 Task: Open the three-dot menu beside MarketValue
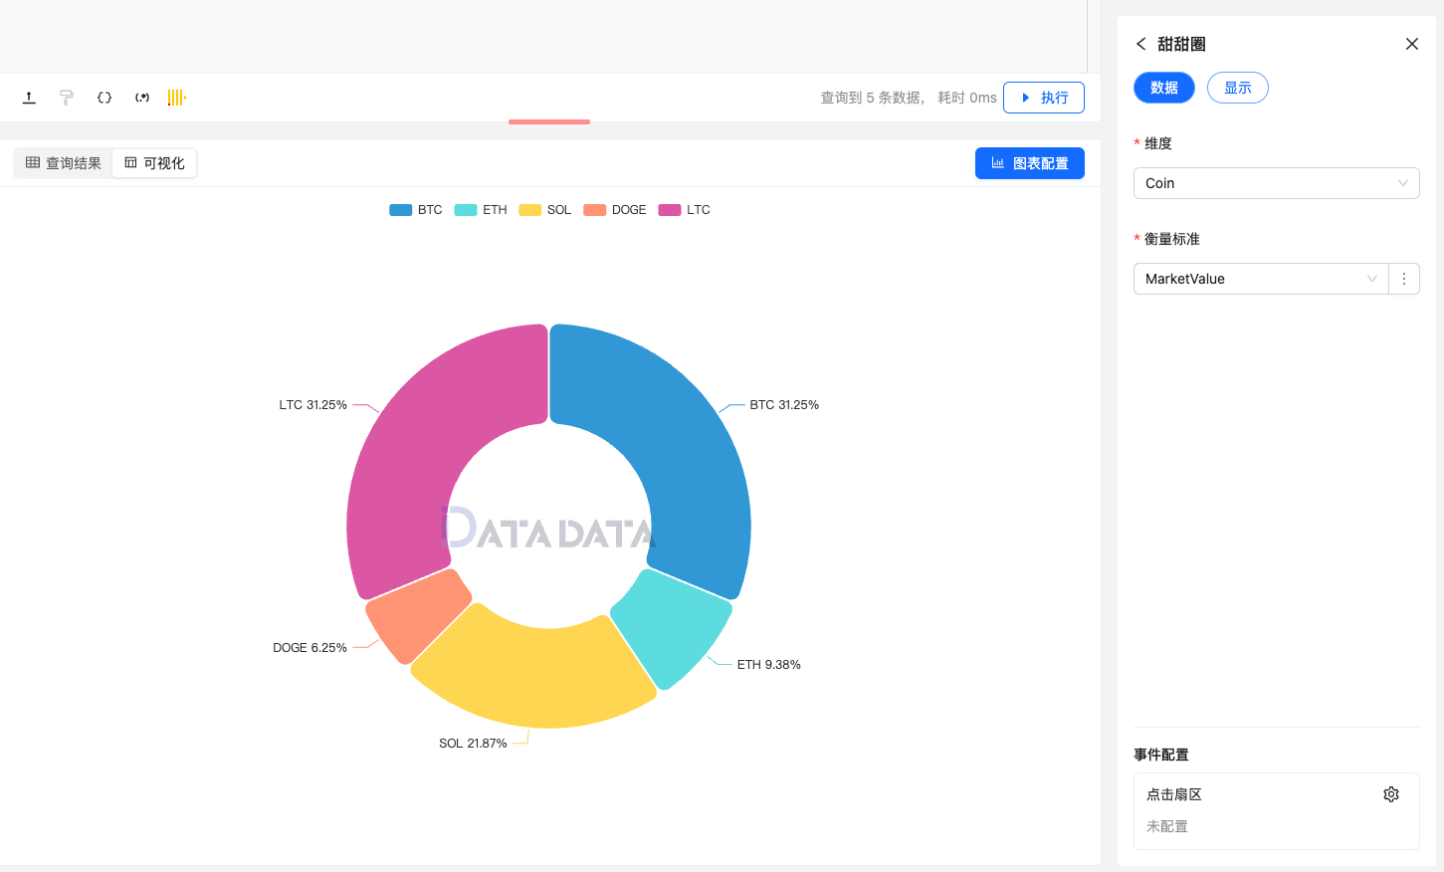tap(1404, 279)
